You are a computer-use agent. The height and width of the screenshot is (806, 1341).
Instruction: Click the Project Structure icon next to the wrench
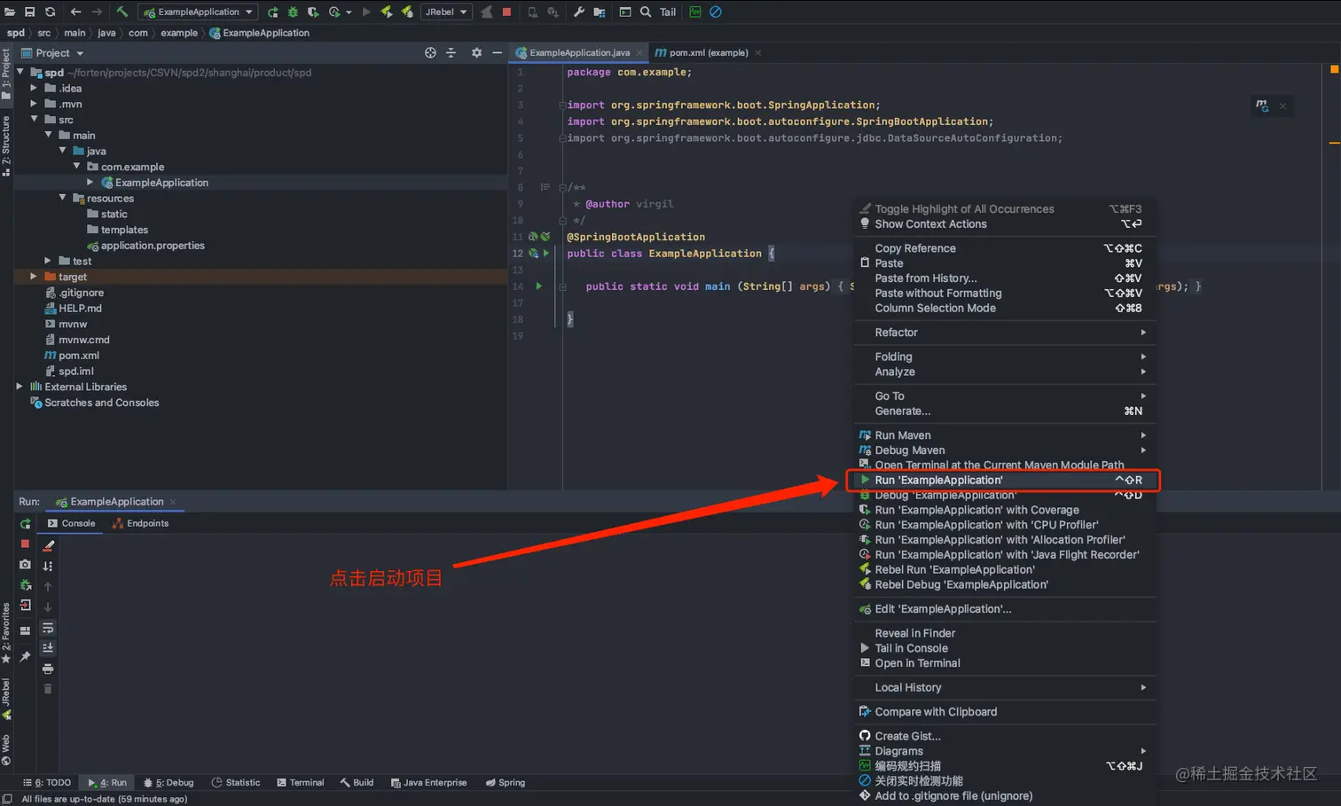point(600,12)
